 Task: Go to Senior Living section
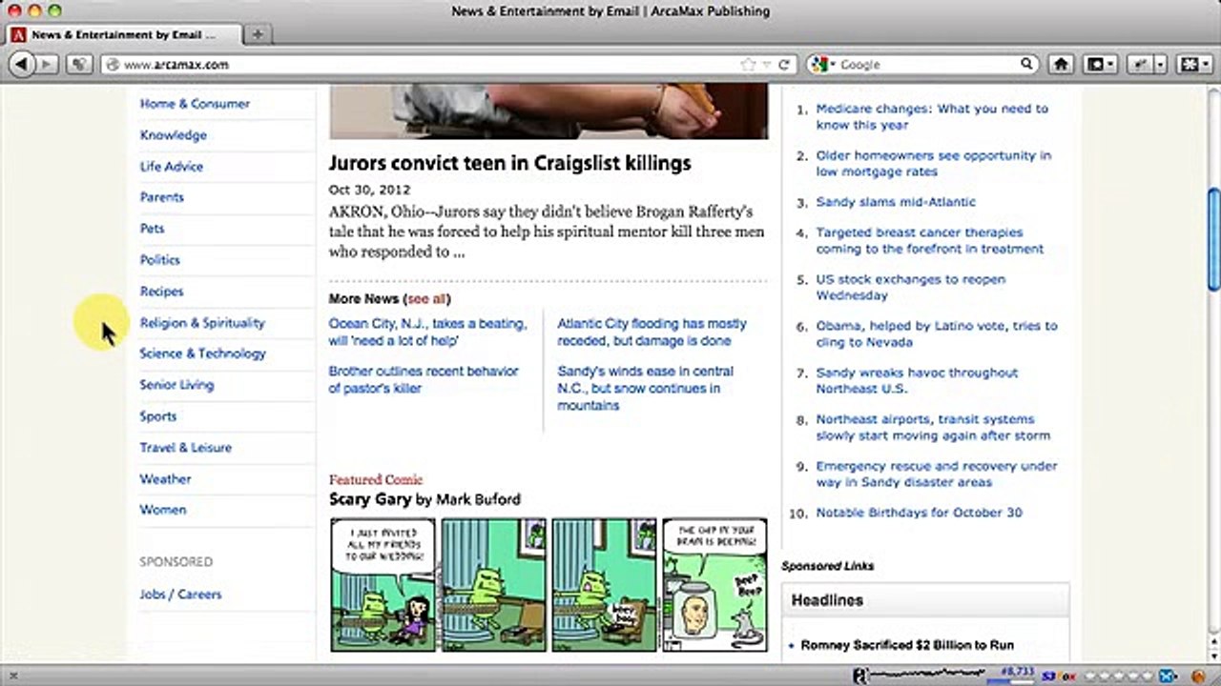177,385
